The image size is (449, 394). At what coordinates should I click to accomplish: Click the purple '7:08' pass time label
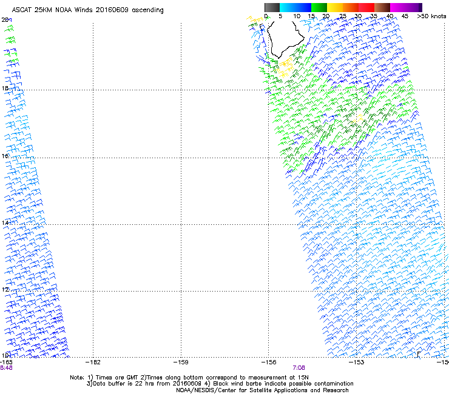coord(299,368)
